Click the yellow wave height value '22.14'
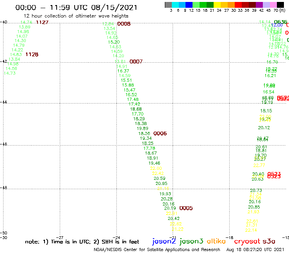The height and width of the screenshot is (253, 289). pyautogui.click(x=251, y=230)
